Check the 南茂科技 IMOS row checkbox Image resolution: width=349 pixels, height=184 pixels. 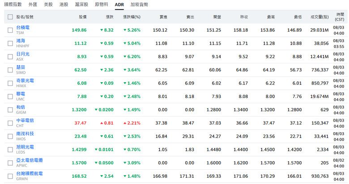10,136
